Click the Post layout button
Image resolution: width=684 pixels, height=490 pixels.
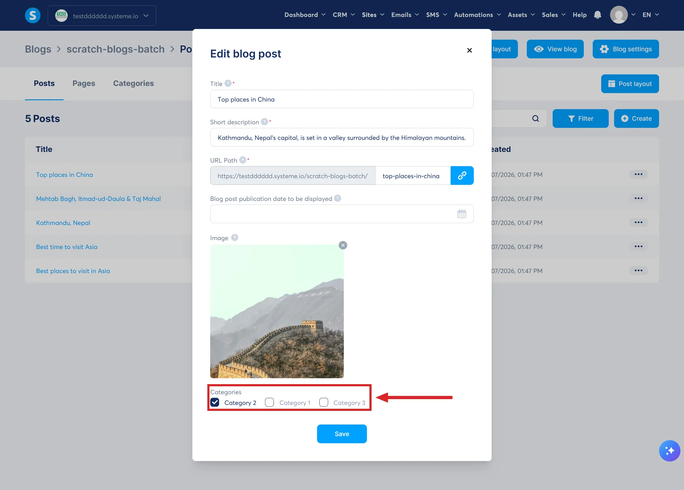point(630,84)
